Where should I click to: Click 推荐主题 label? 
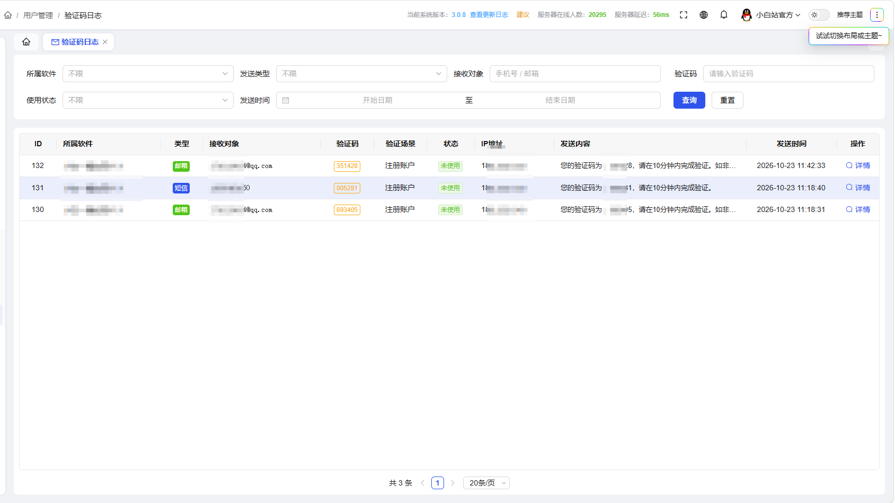[850, 15]
